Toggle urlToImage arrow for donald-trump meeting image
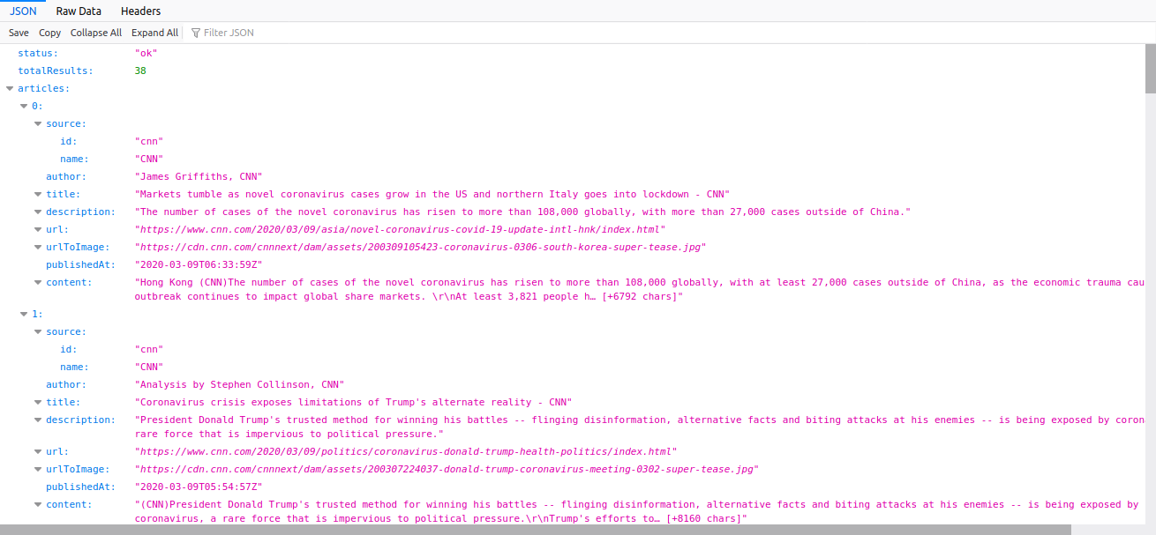Screen dimensions: 1156x535 pos(38,469)
